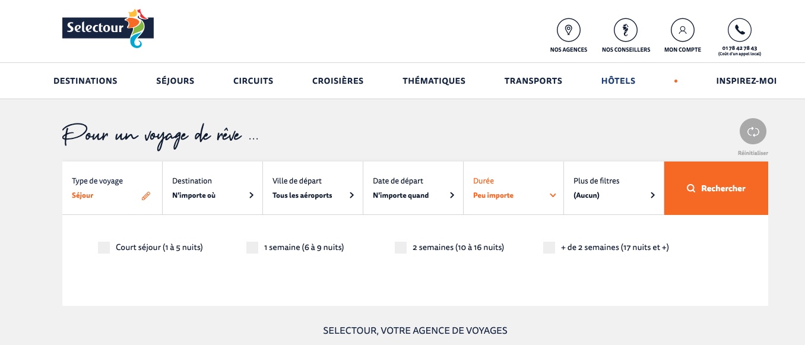This screenshot has width=805, height=345.
Task: Click the orange dot in navigation bar
Action: (676, 81)
